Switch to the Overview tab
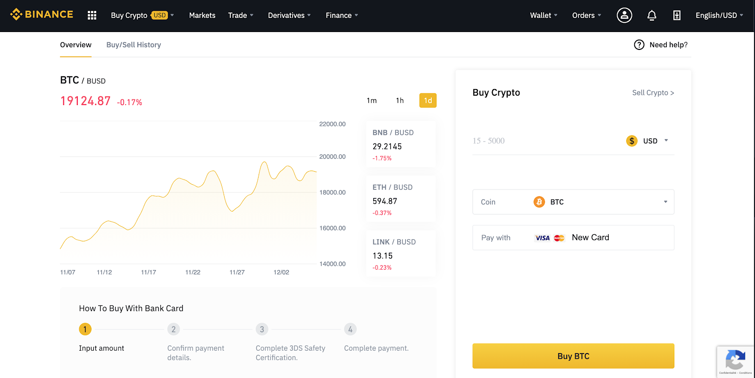This screenshot has height=378, width=755. click(75, 45)
